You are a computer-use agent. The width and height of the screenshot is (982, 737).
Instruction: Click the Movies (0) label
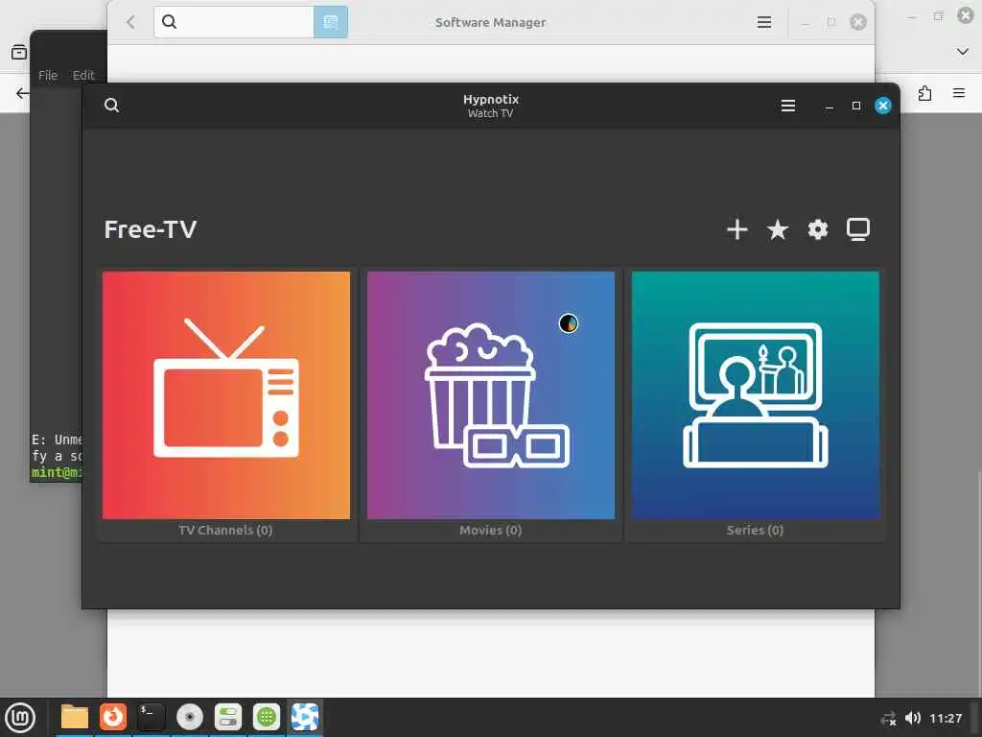[490, 530]
